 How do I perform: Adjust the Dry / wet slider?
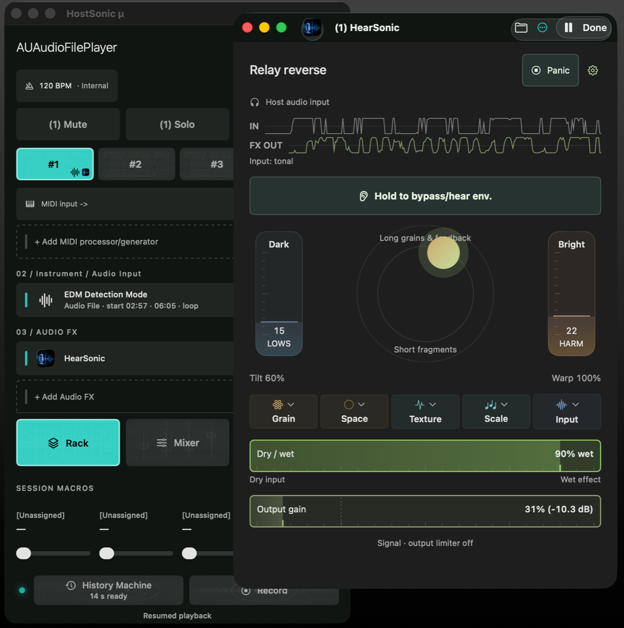click(425, 456)
